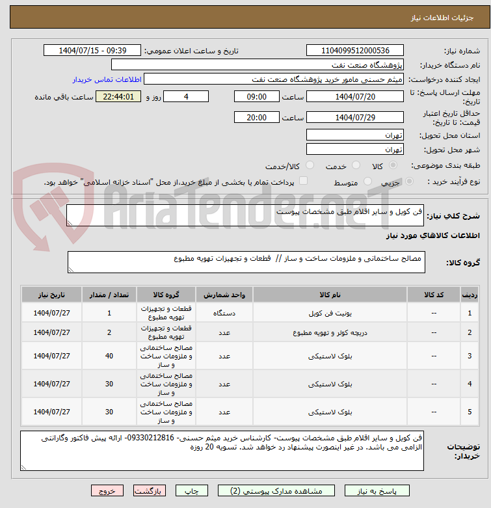This screenshot has height=508, width=491.
Task: Select the جزیی purchase type radio
Action: coord(409,181)
